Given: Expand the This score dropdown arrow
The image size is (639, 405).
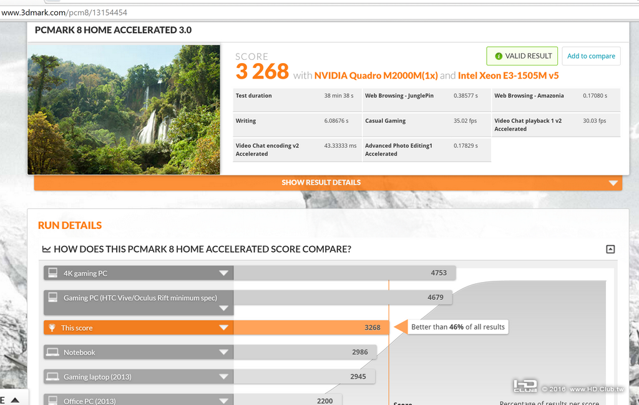Looking at the screenshot, I should pos(223,328).
